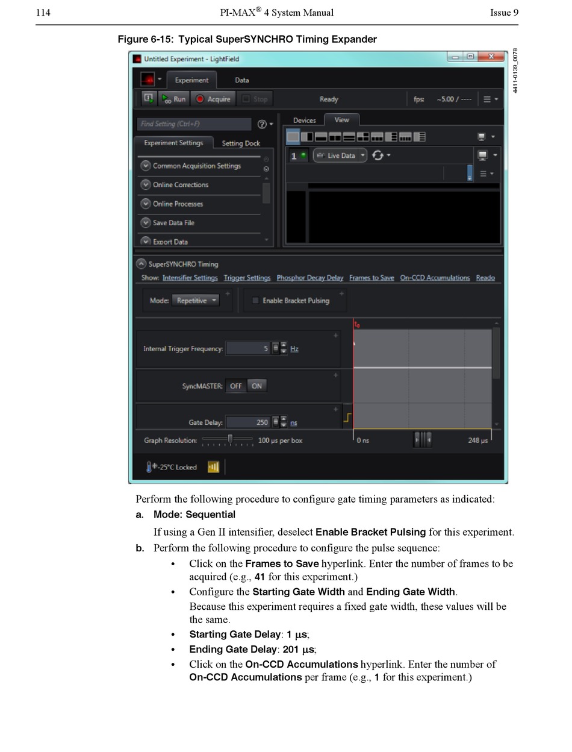This screenshot has height=752, width=572.
Task: Click the preview icon left of Run
Action: tap(148, 98)
